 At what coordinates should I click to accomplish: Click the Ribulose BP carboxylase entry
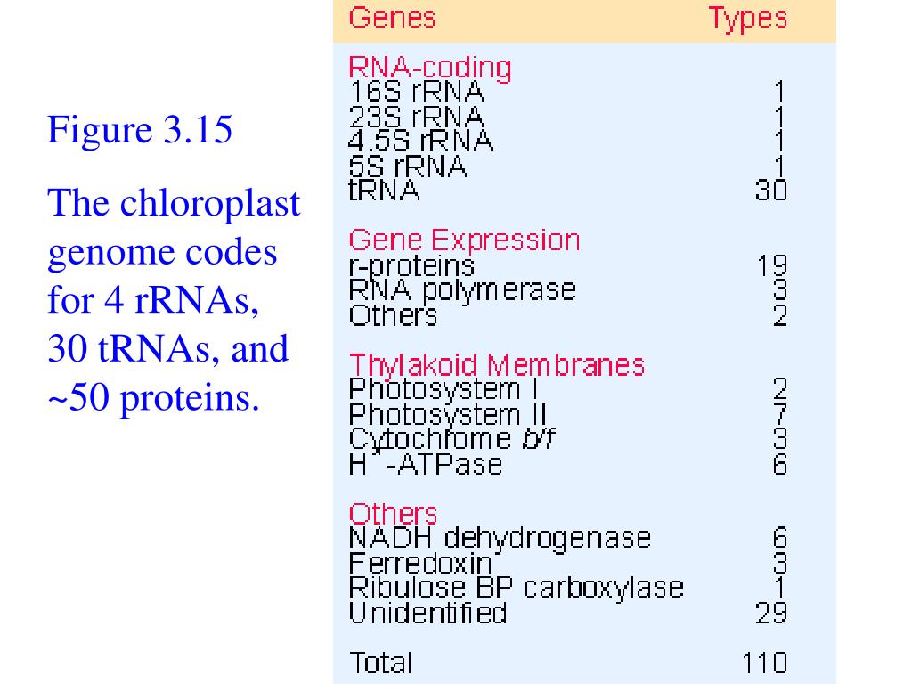(516, 588)
